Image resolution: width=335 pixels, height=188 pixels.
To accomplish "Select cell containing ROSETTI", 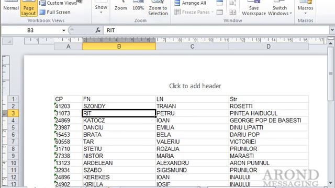I will click(269, 106).
